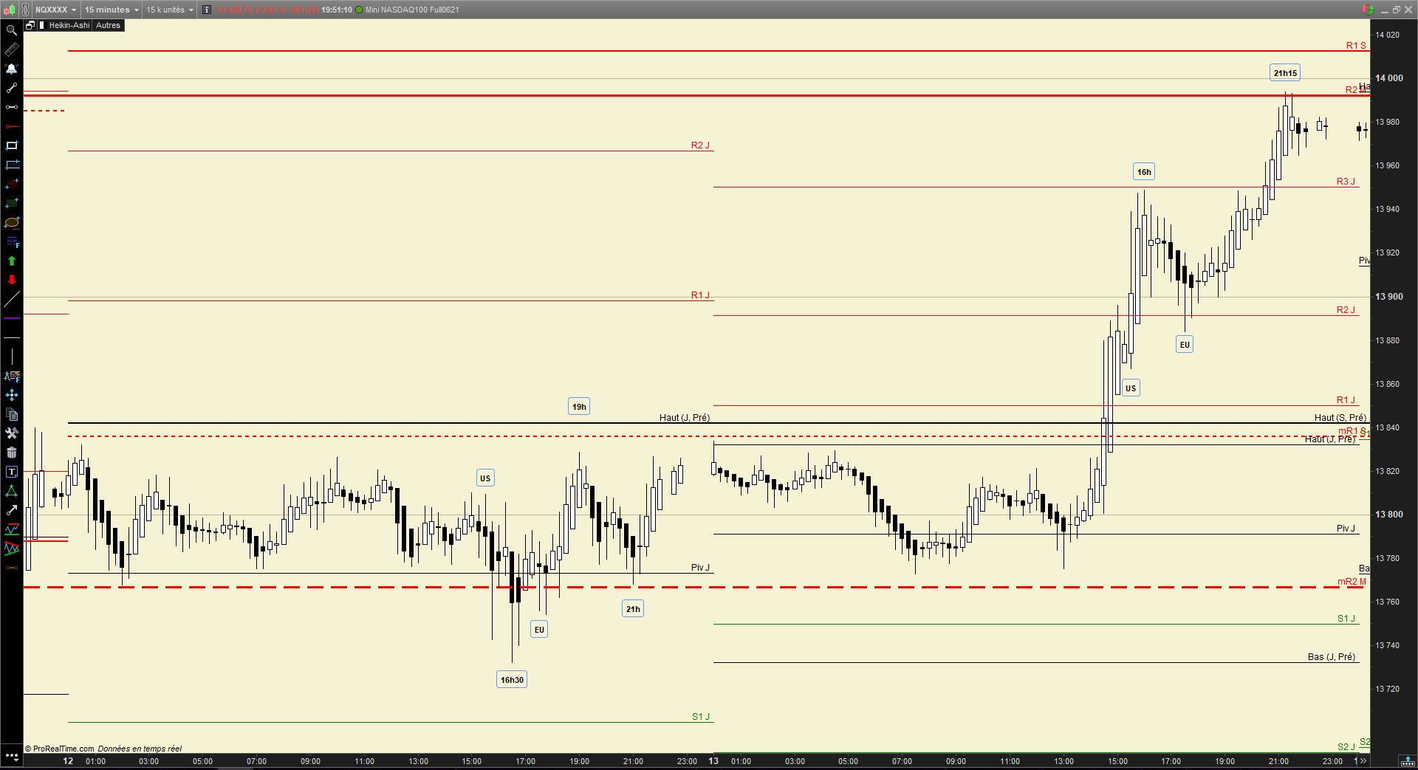This screenshot has height=770, width=1418.
Task: Open the NQXXXX instrument dropdown
Action: pos(56,10)
